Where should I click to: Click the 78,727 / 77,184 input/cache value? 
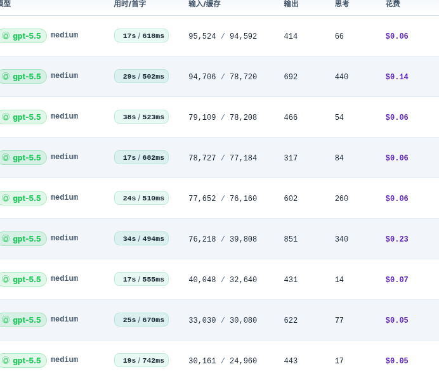point(223,158)
